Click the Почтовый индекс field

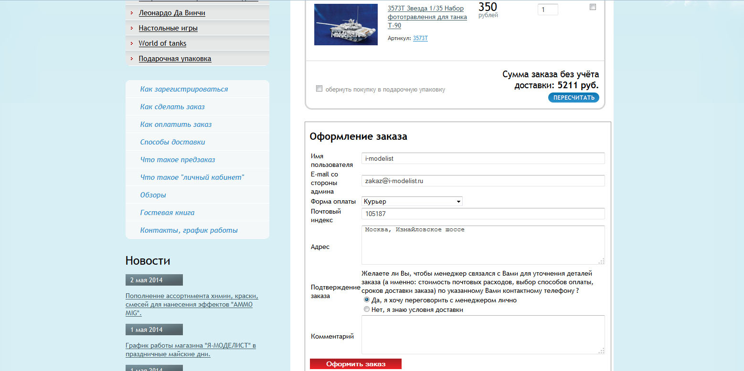[483, 214]
